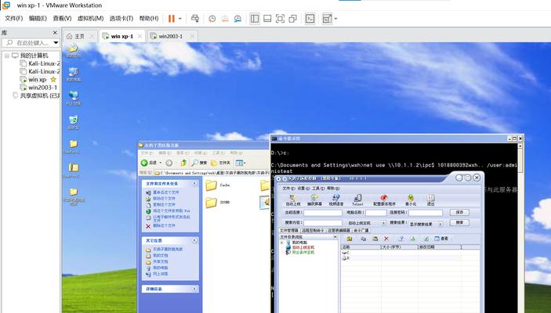The height and width of the screenshot is (313, 551).
Task: Click the revert to snapshot icon
Action: pos(225,19)
